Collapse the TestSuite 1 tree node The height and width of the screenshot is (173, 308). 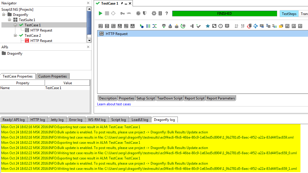pos(10,20)
